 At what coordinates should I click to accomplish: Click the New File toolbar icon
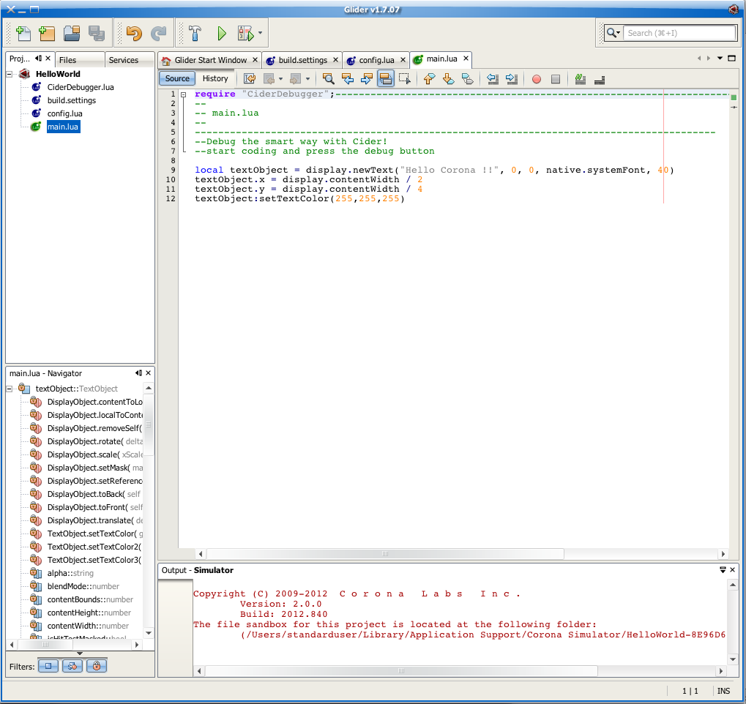click(23, 33)
